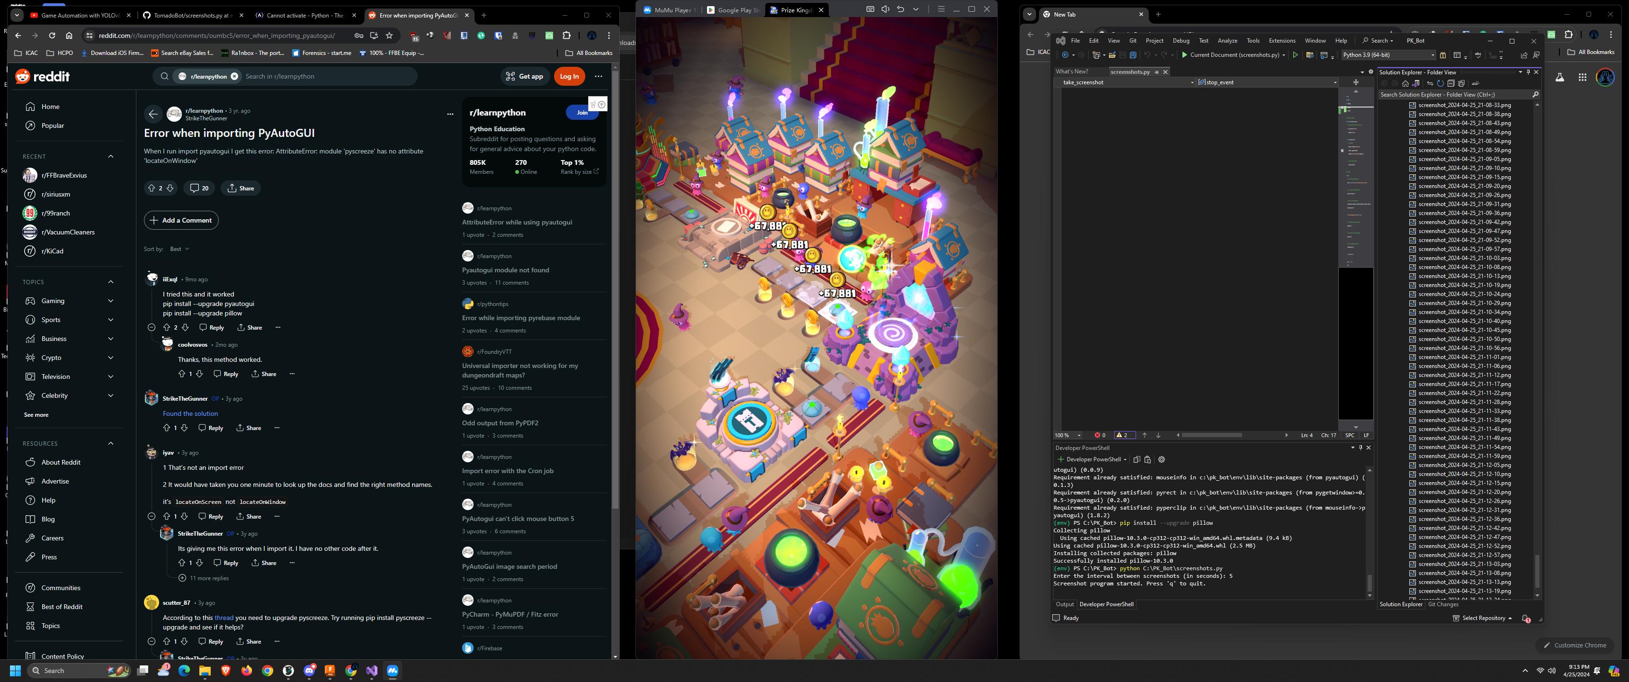The image size is (1629, 682).
Task: Toggle pin on screenshots.py tab
Action: coord(1156,72)
